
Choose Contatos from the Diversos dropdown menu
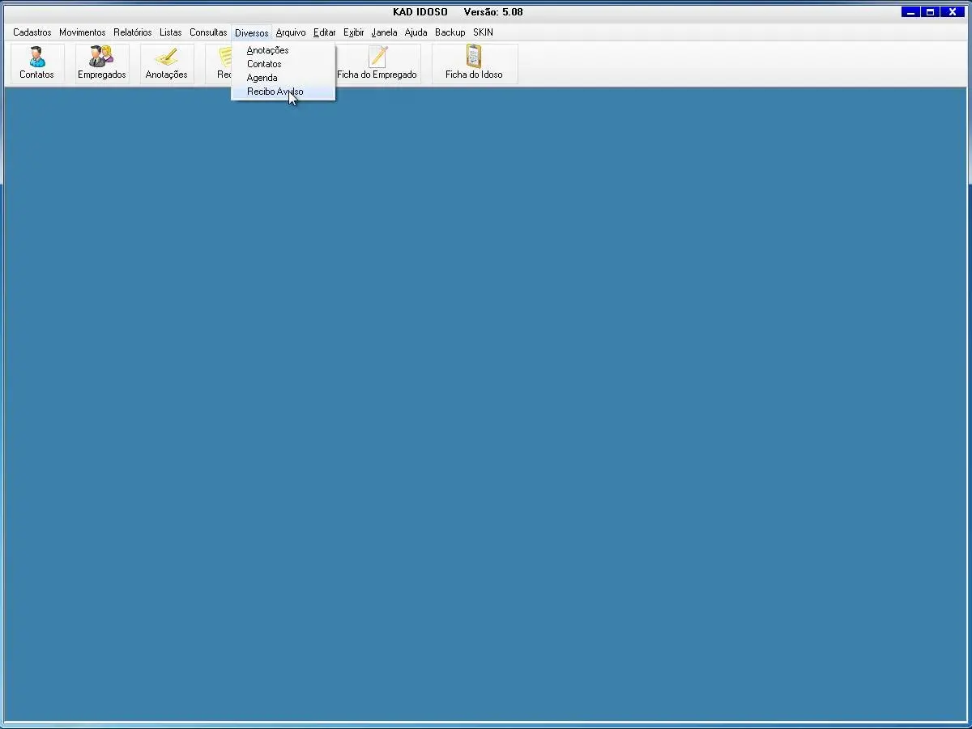[264, 64]
